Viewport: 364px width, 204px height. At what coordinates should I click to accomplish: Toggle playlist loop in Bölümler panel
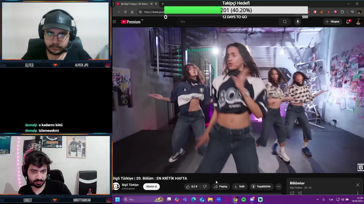[292, 193]
